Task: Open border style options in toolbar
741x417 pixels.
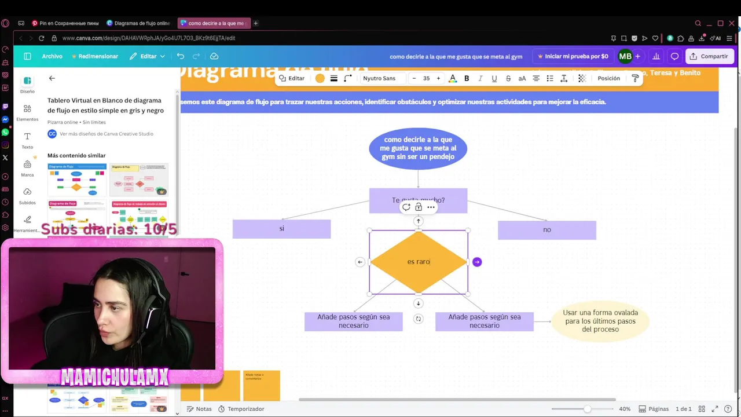Action: pyautogui.click(x=334, y=78)
